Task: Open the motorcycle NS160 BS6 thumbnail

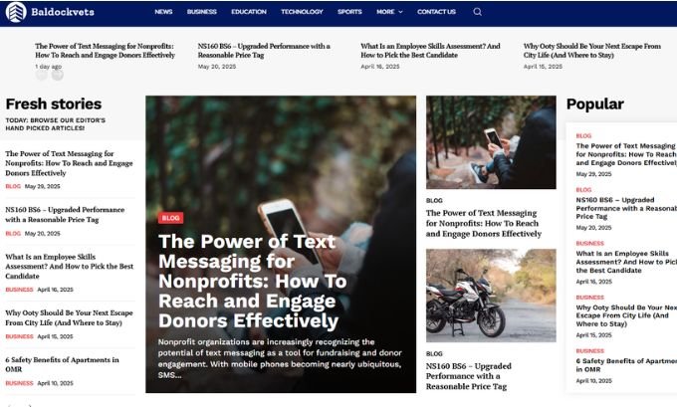Action: [491, 296]
